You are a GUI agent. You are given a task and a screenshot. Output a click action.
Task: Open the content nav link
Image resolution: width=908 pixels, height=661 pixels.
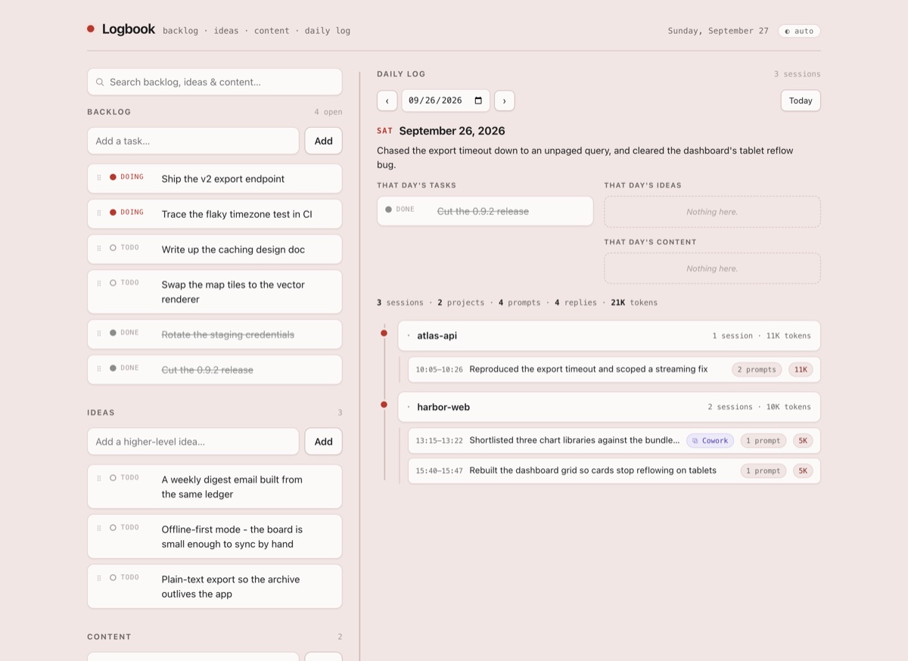click(x=272, y=31)
